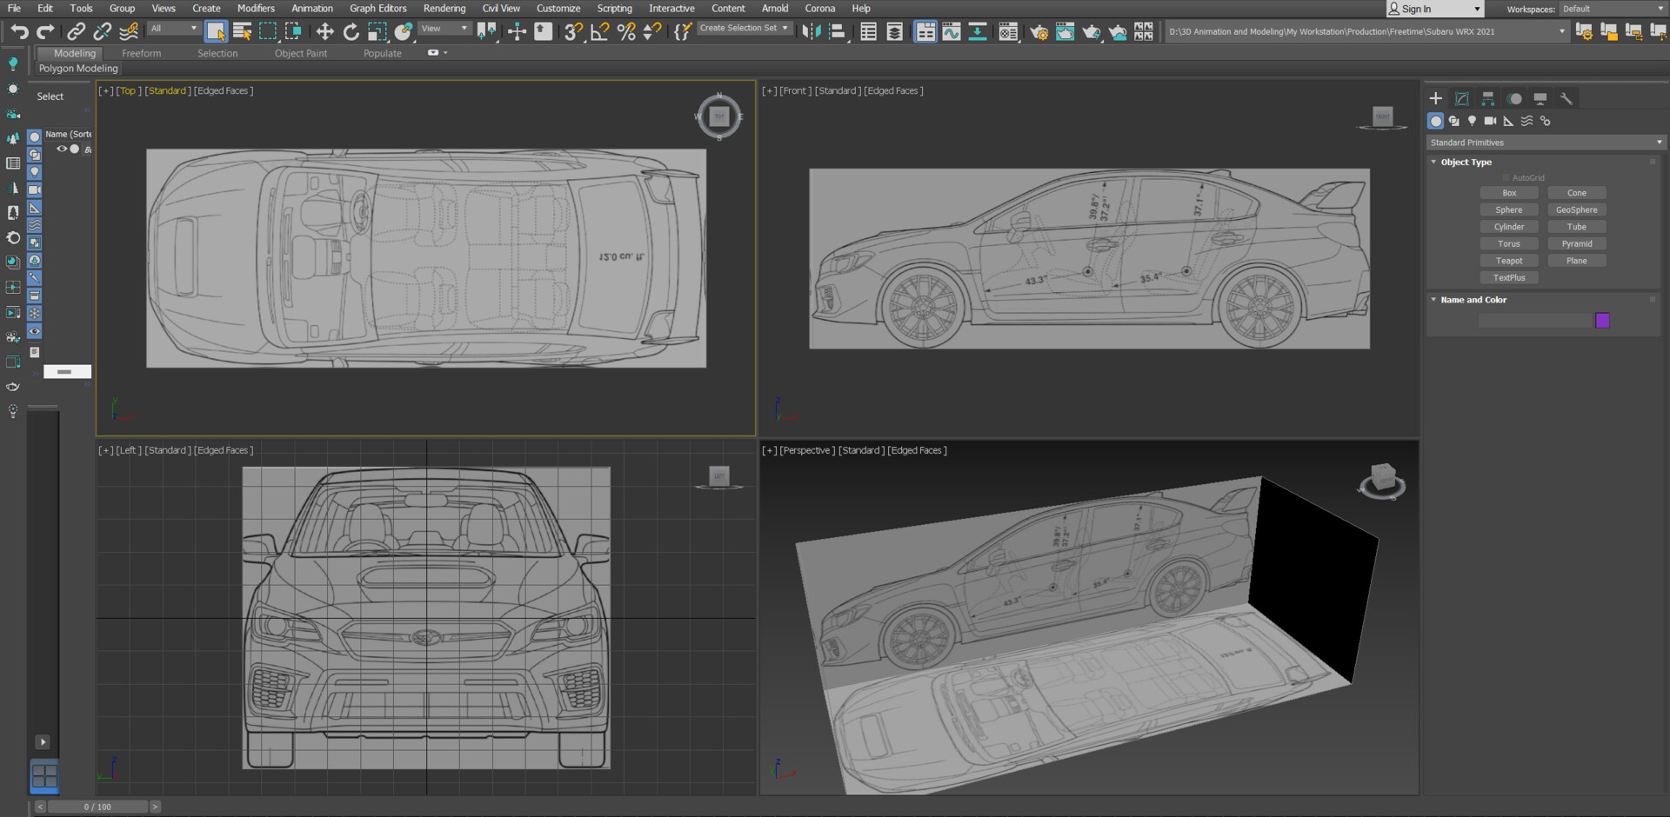The width and height of the screenshot is (1670, 817).
Task: Select the Select and Move tool
Action: (x=325, y=31)
